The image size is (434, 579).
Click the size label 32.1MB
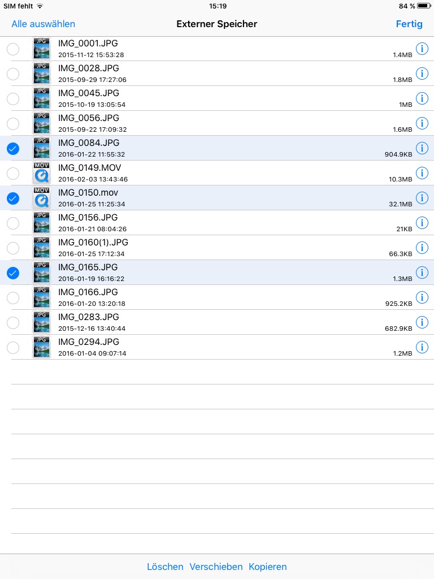401,204
